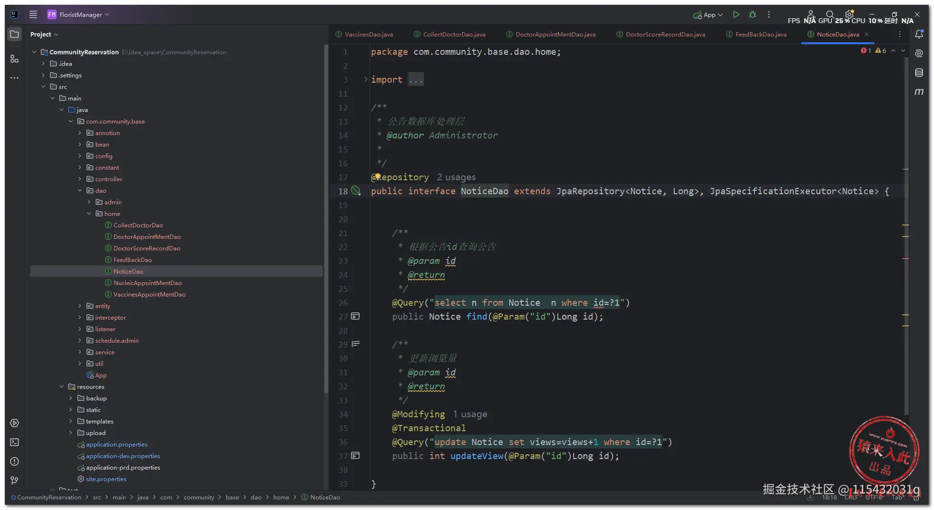Expand the admin package

pos(89,202)
